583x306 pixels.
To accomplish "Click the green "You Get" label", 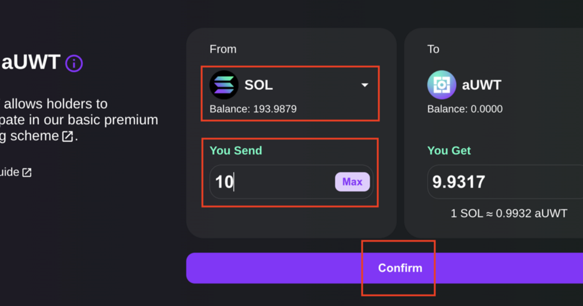I will 449,151.
